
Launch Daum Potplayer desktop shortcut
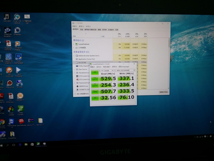(19, 72)
